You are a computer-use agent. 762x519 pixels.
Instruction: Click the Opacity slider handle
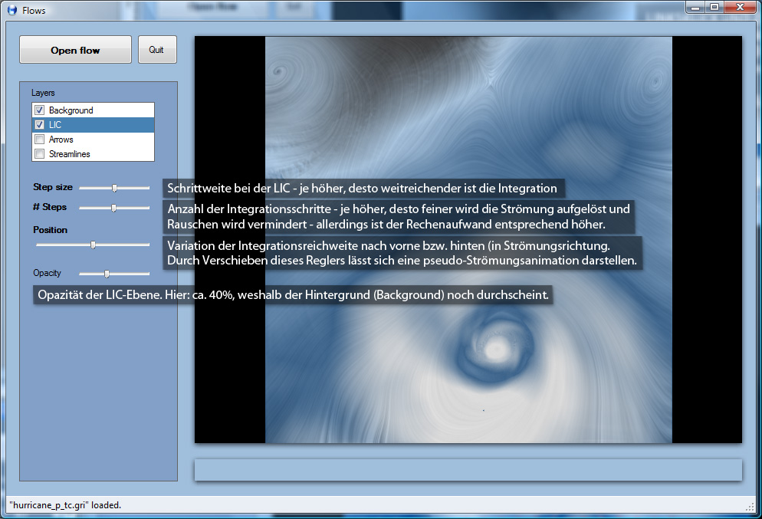[107, 273]
